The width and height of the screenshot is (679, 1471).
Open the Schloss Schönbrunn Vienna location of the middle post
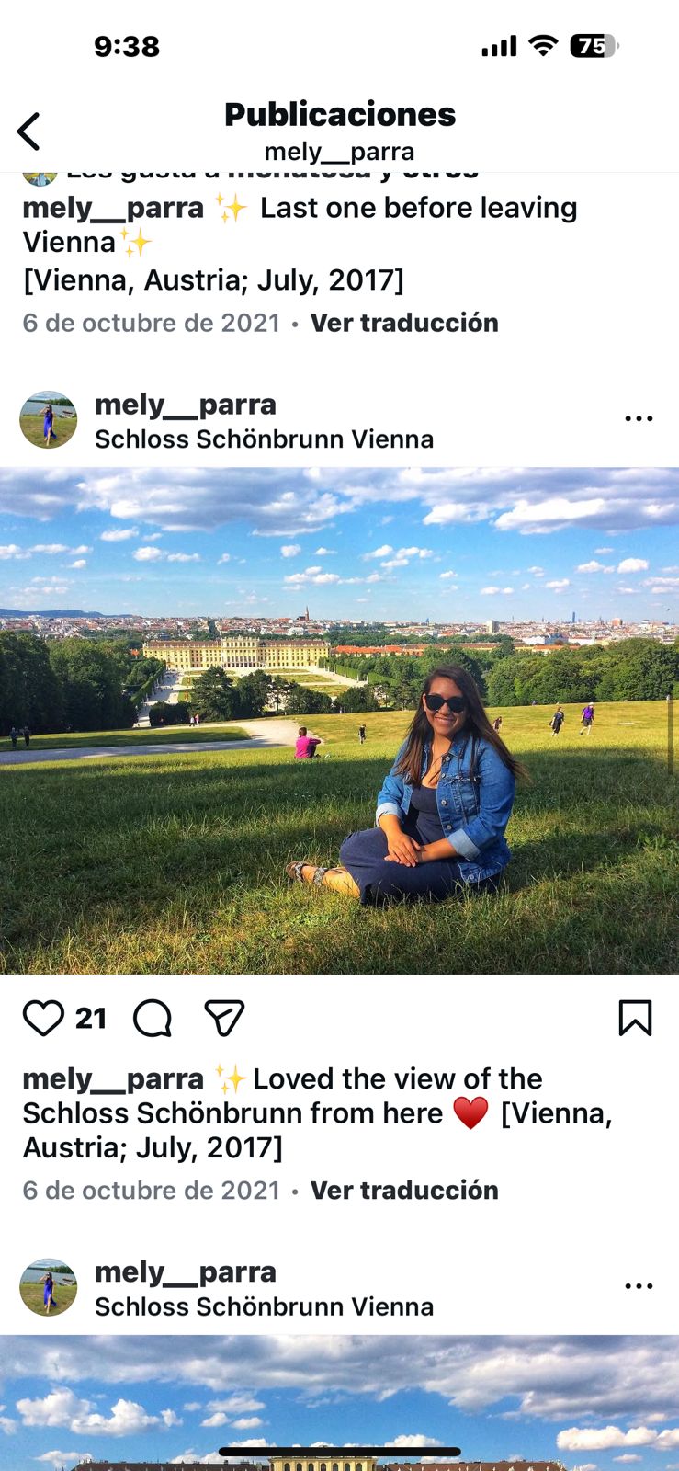click(x=265, y=439)
